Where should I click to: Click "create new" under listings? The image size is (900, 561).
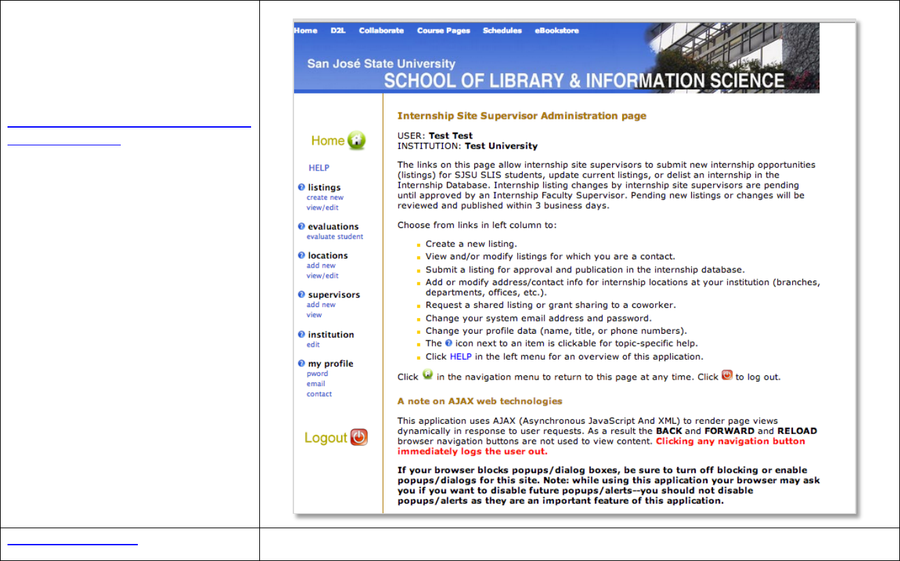[325, 198]
